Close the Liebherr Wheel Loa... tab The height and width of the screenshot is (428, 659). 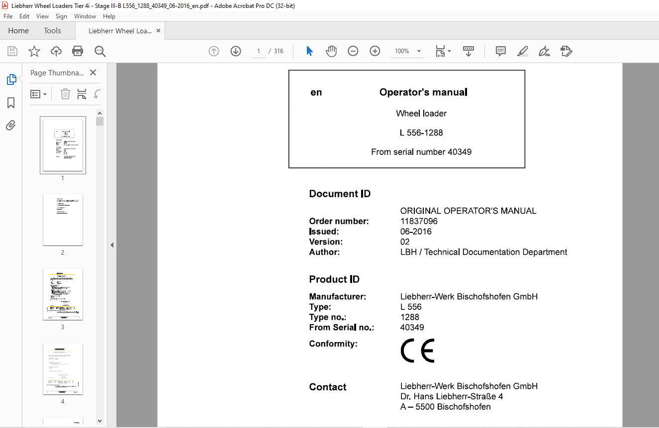pos(159,31)
